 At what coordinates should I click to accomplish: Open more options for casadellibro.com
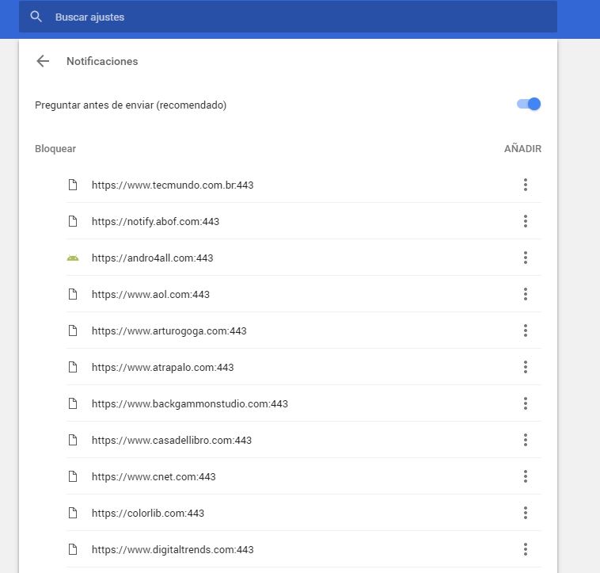click(525, 440)
